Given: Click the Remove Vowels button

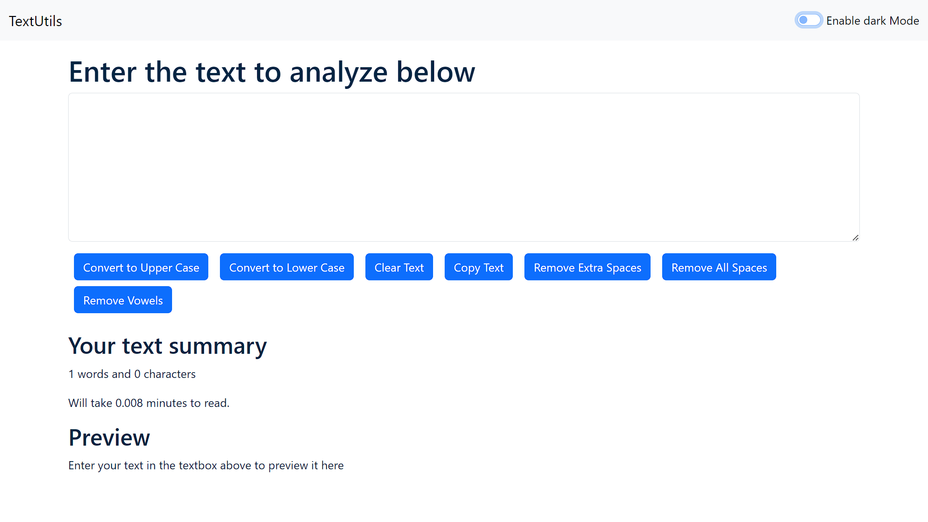Looking at the screenshot, I should (x=122, y=300).
